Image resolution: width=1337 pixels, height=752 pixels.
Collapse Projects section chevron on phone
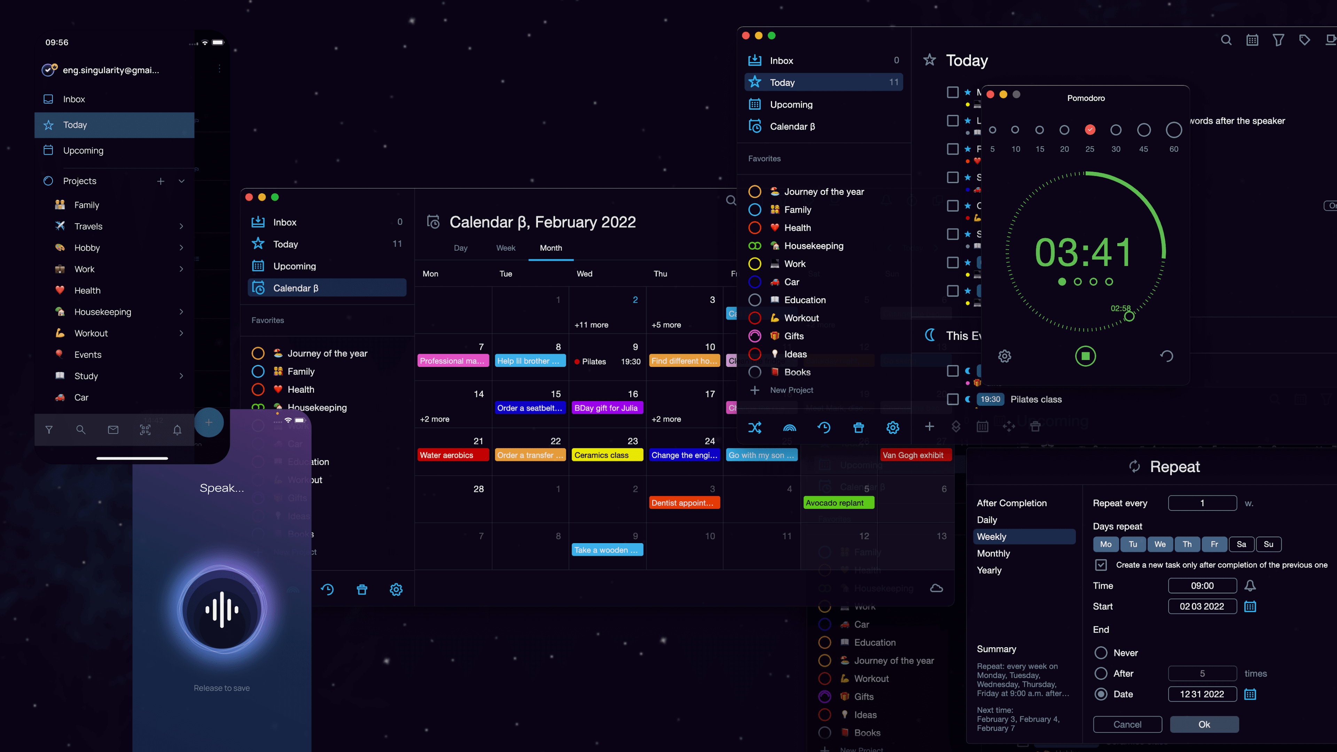pos(181,181)
